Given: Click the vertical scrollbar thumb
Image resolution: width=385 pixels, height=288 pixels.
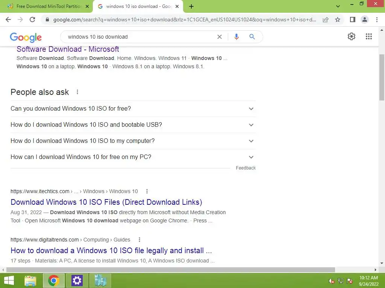Looking at the screenshot, I should click(382, 77).
